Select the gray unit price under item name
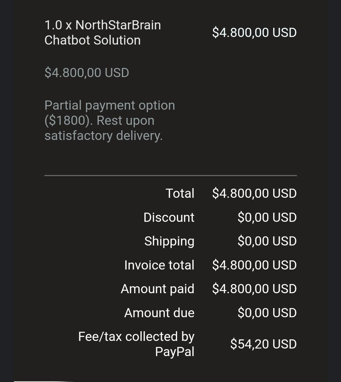The image size is (341, 382). coord(87,73)
